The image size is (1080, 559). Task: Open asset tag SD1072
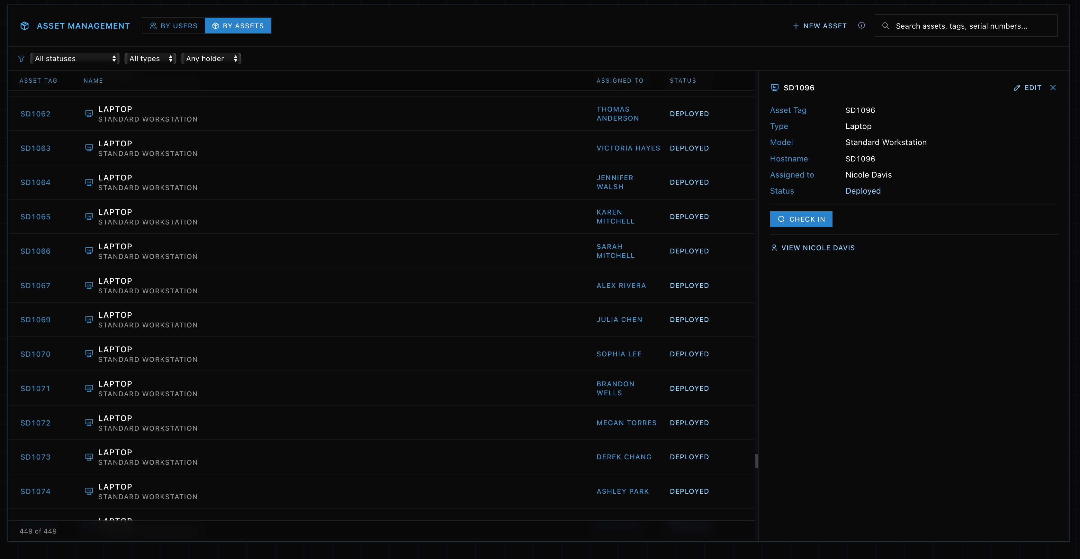(x=35, y=423)
